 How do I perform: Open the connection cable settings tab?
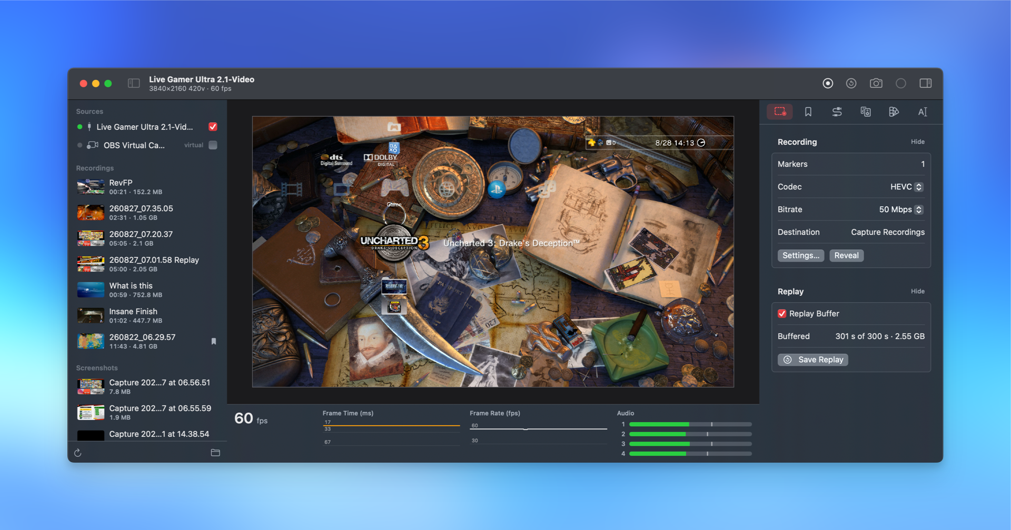coord(837,112)
